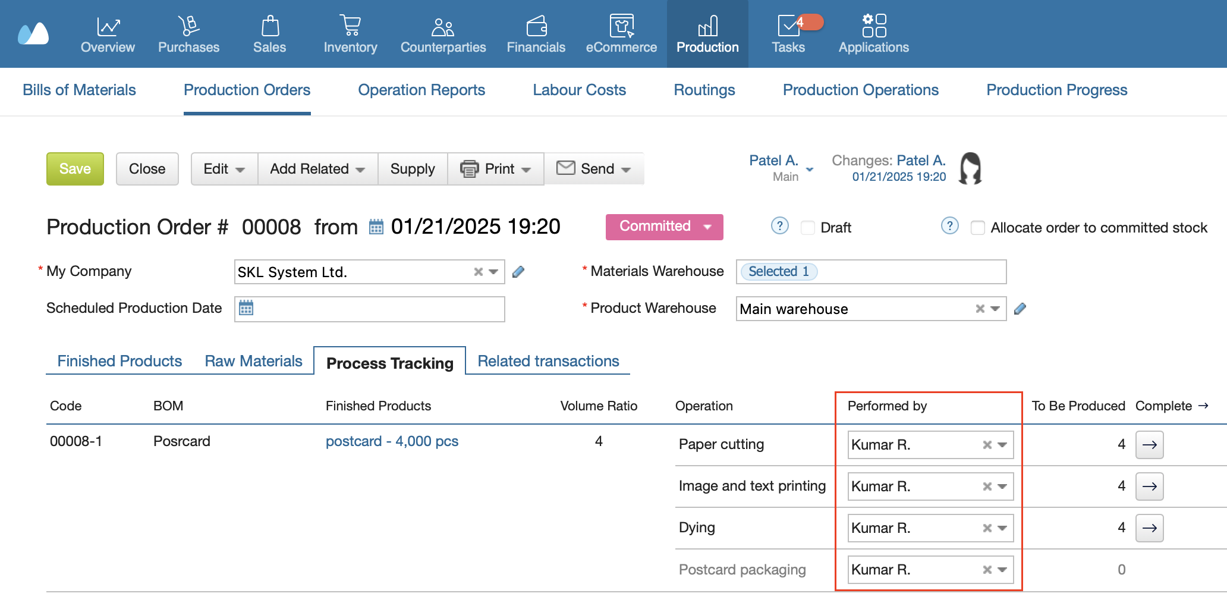The width and height of the screenshot is (1227, 609).
Task: Open the Applications grid icon
Action: [873, 26]
